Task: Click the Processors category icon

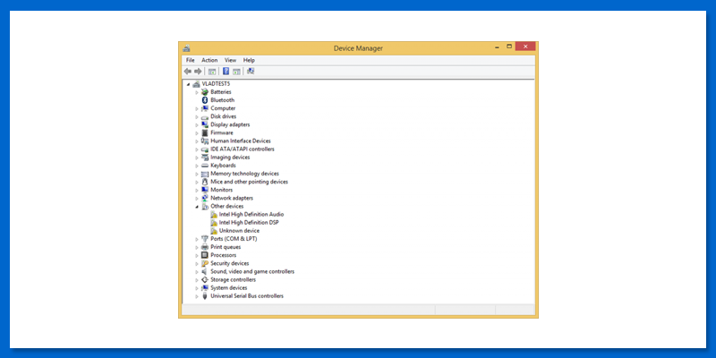Action: [x=205, y=255]
